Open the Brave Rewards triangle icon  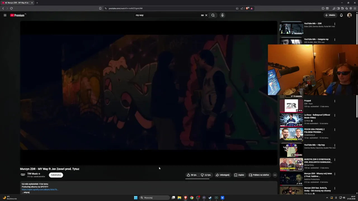tap(251, 8)
